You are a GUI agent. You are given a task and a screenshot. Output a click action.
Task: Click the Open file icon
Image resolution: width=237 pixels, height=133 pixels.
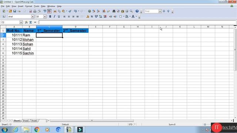point(10,11)
